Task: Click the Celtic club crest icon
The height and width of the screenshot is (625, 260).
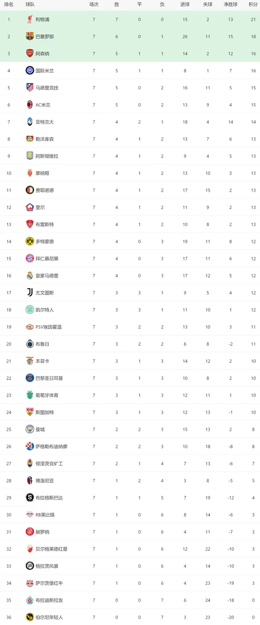Action: pyautogui.click(x=30, y=310)
